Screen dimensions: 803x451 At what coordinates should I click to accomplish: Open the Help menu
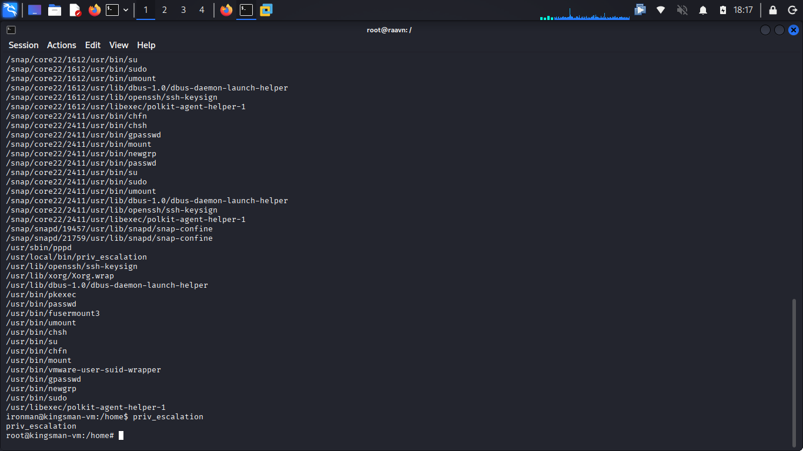[x=146, y=45]
